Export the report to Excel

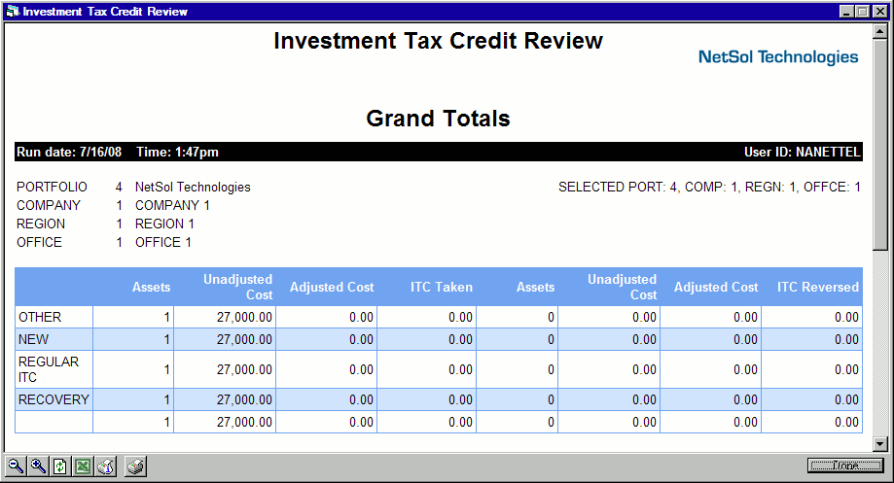pyautogui.click(x=83, y=466)
